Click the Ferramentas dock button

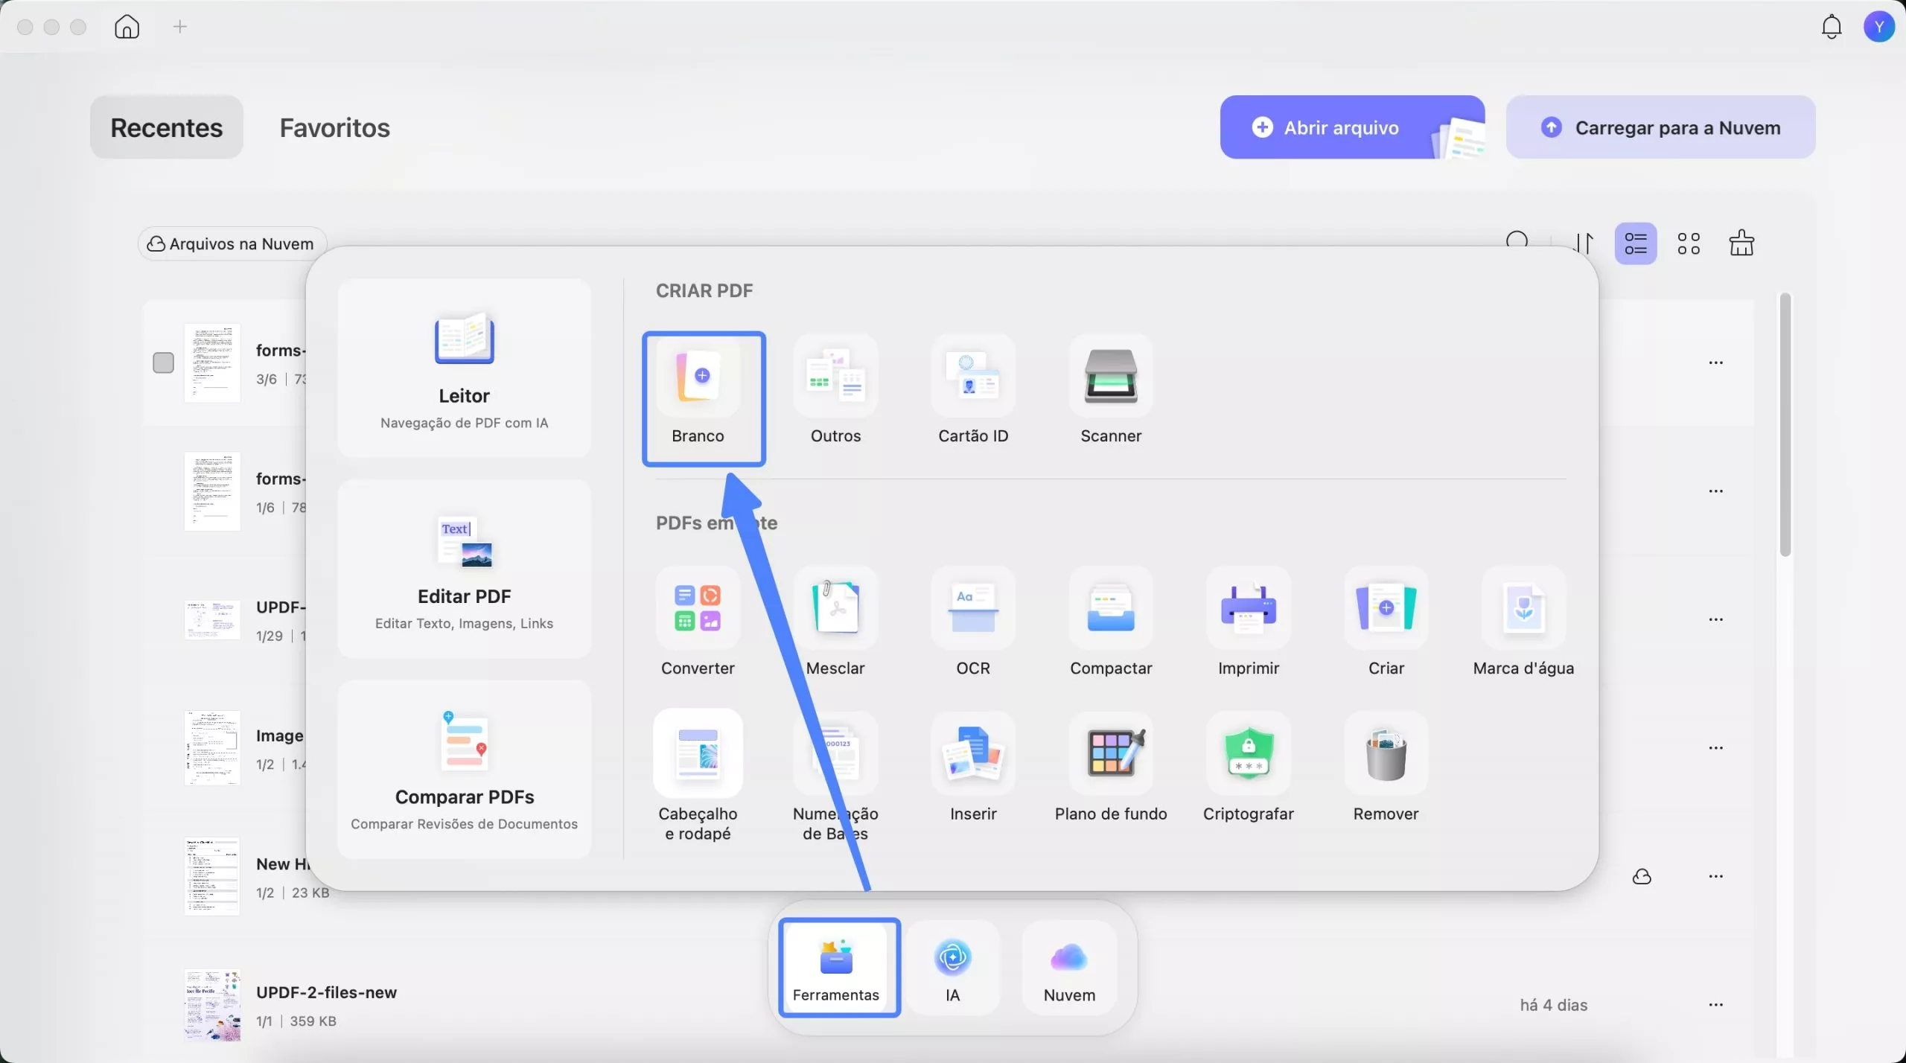839,967
